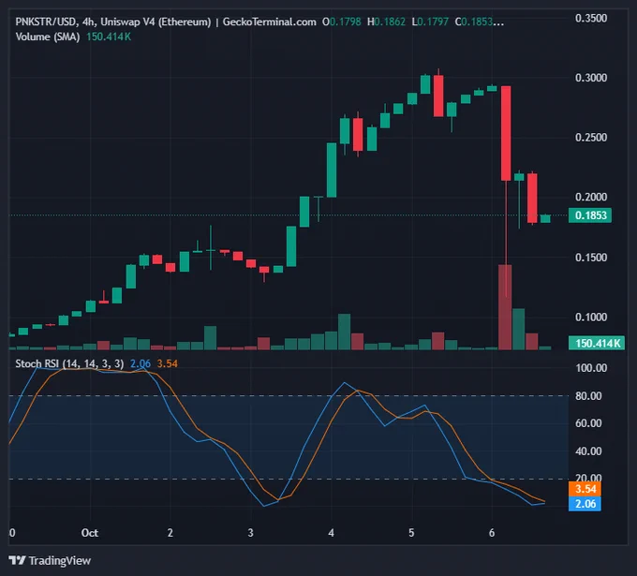
Task: Click the 0.1000 price axis label
Action: coord(591,318)
